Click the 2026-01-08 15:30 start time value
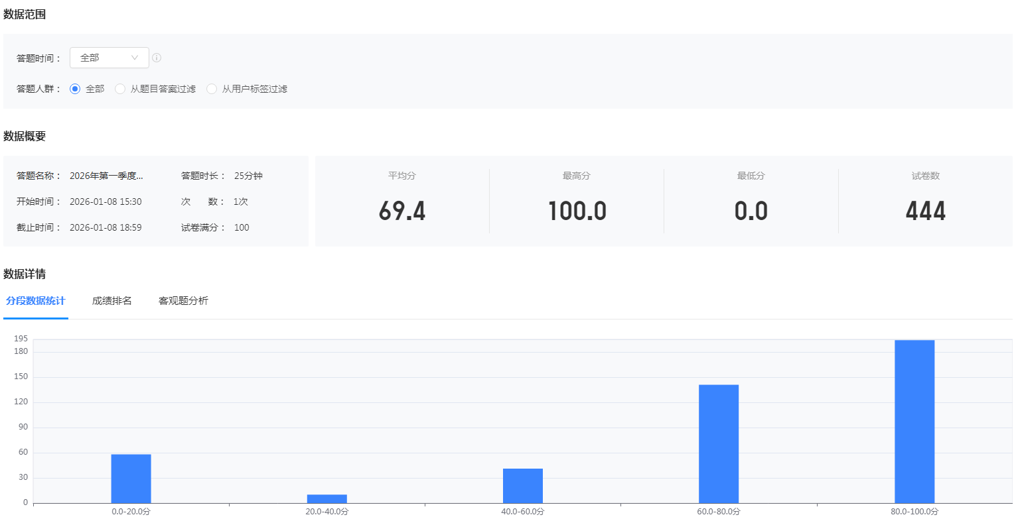This screenshot has width=1016, height=519. 106,202
